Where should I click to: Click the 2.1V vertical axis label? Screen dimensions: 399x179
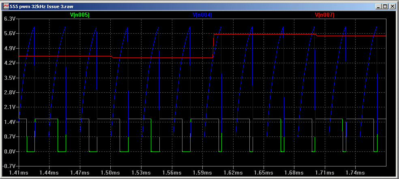click(x=10, y=107)
